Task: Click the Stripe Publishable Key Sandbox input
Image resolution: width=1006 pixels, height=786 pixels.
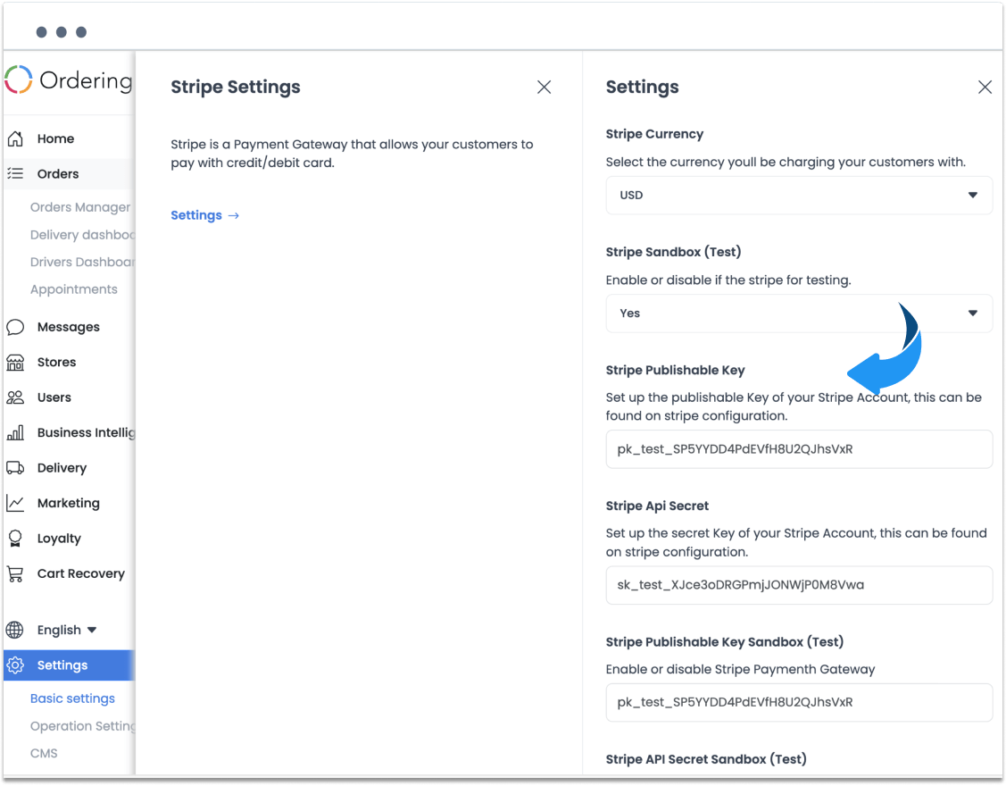Action: coord(799,703)
